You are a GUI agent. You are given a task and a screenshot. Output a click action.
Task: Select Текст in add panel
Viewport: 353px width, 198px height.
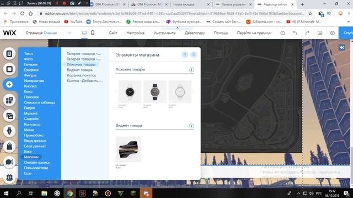tap(29, 54)
